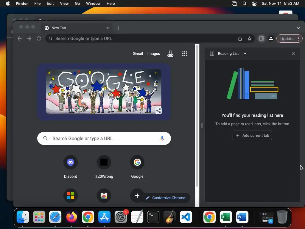Image resolution: width=305 pixels, height=229 pixels.
Task: Open Trash from the Dock
Action: [x=282, y=217]
